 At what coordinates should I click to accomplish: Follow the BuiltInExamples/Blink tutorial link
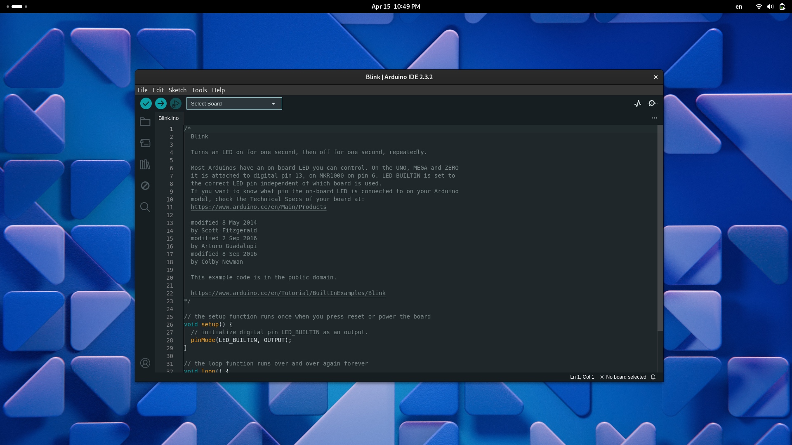coord(288,293)
